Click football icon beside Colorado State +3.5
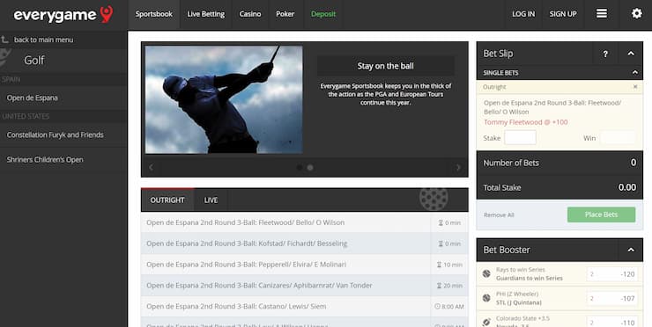 coord(486,322)
